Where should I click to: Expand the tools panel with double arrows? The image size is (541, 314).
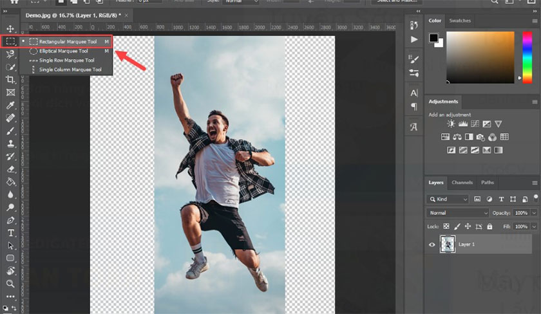pos(5,12)
